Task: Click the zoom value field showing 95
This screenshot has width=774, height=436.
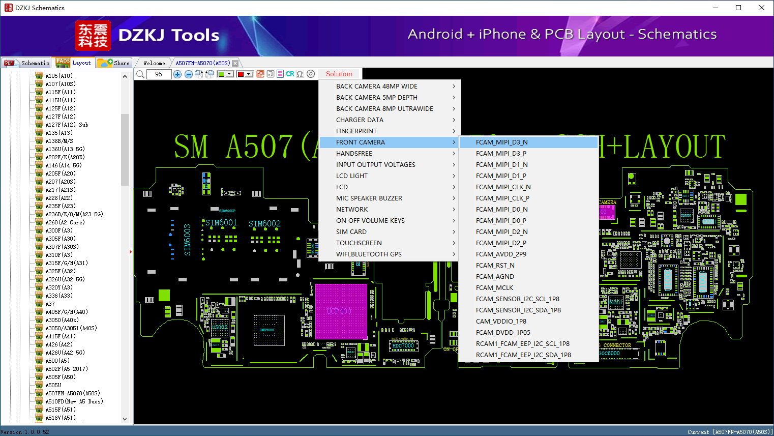Action: pyautogui.click(x=159, y=74)
